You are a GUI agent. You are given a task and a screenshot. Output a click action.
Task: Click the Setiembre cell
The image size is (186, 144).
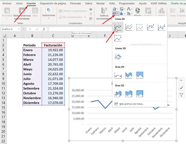click(32, 89)
